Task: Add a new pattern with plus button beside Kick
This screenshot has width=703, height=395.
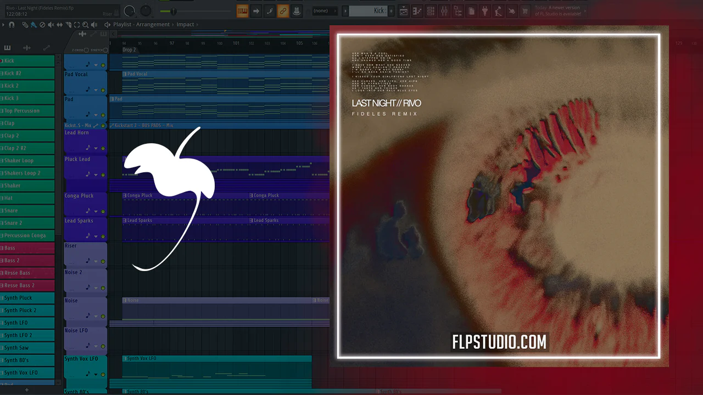Action: (x=392, y=10)
